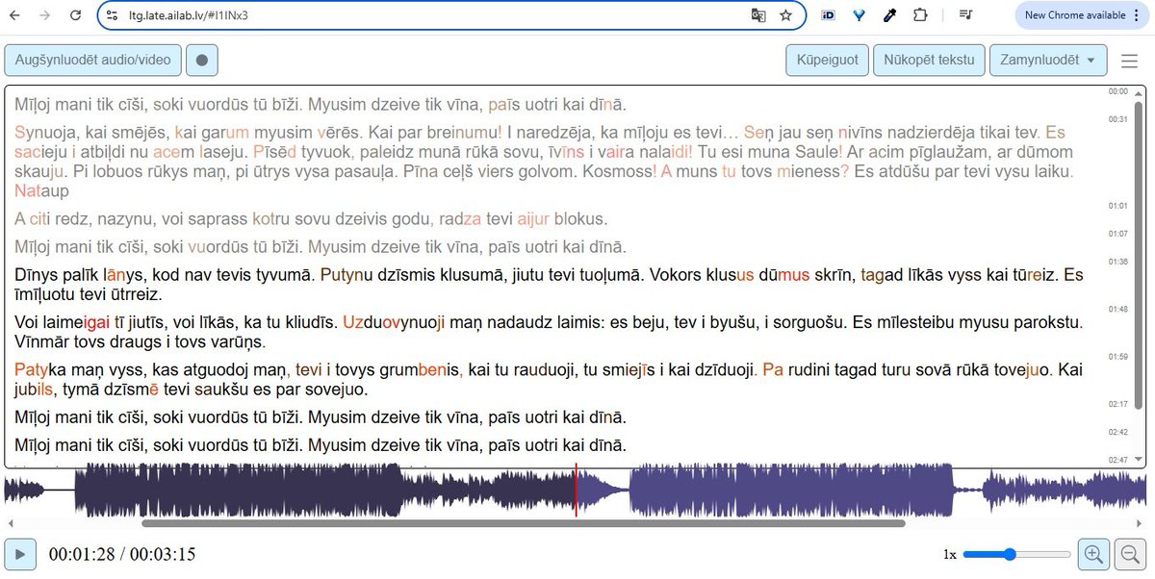Adjust the playback speed slider
This screenshot has width=1155, height=579.
[x=1016, y=554]
